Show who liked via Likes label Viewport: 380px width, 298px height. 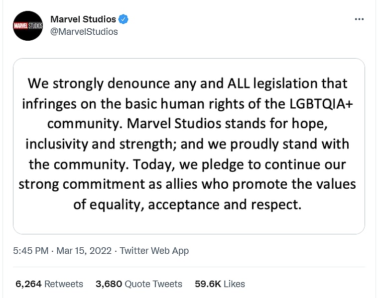(x=234, y=284)
